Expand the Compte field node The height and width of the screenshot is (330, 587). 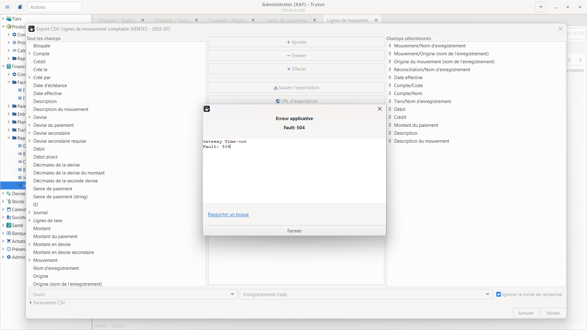(30, 54)
